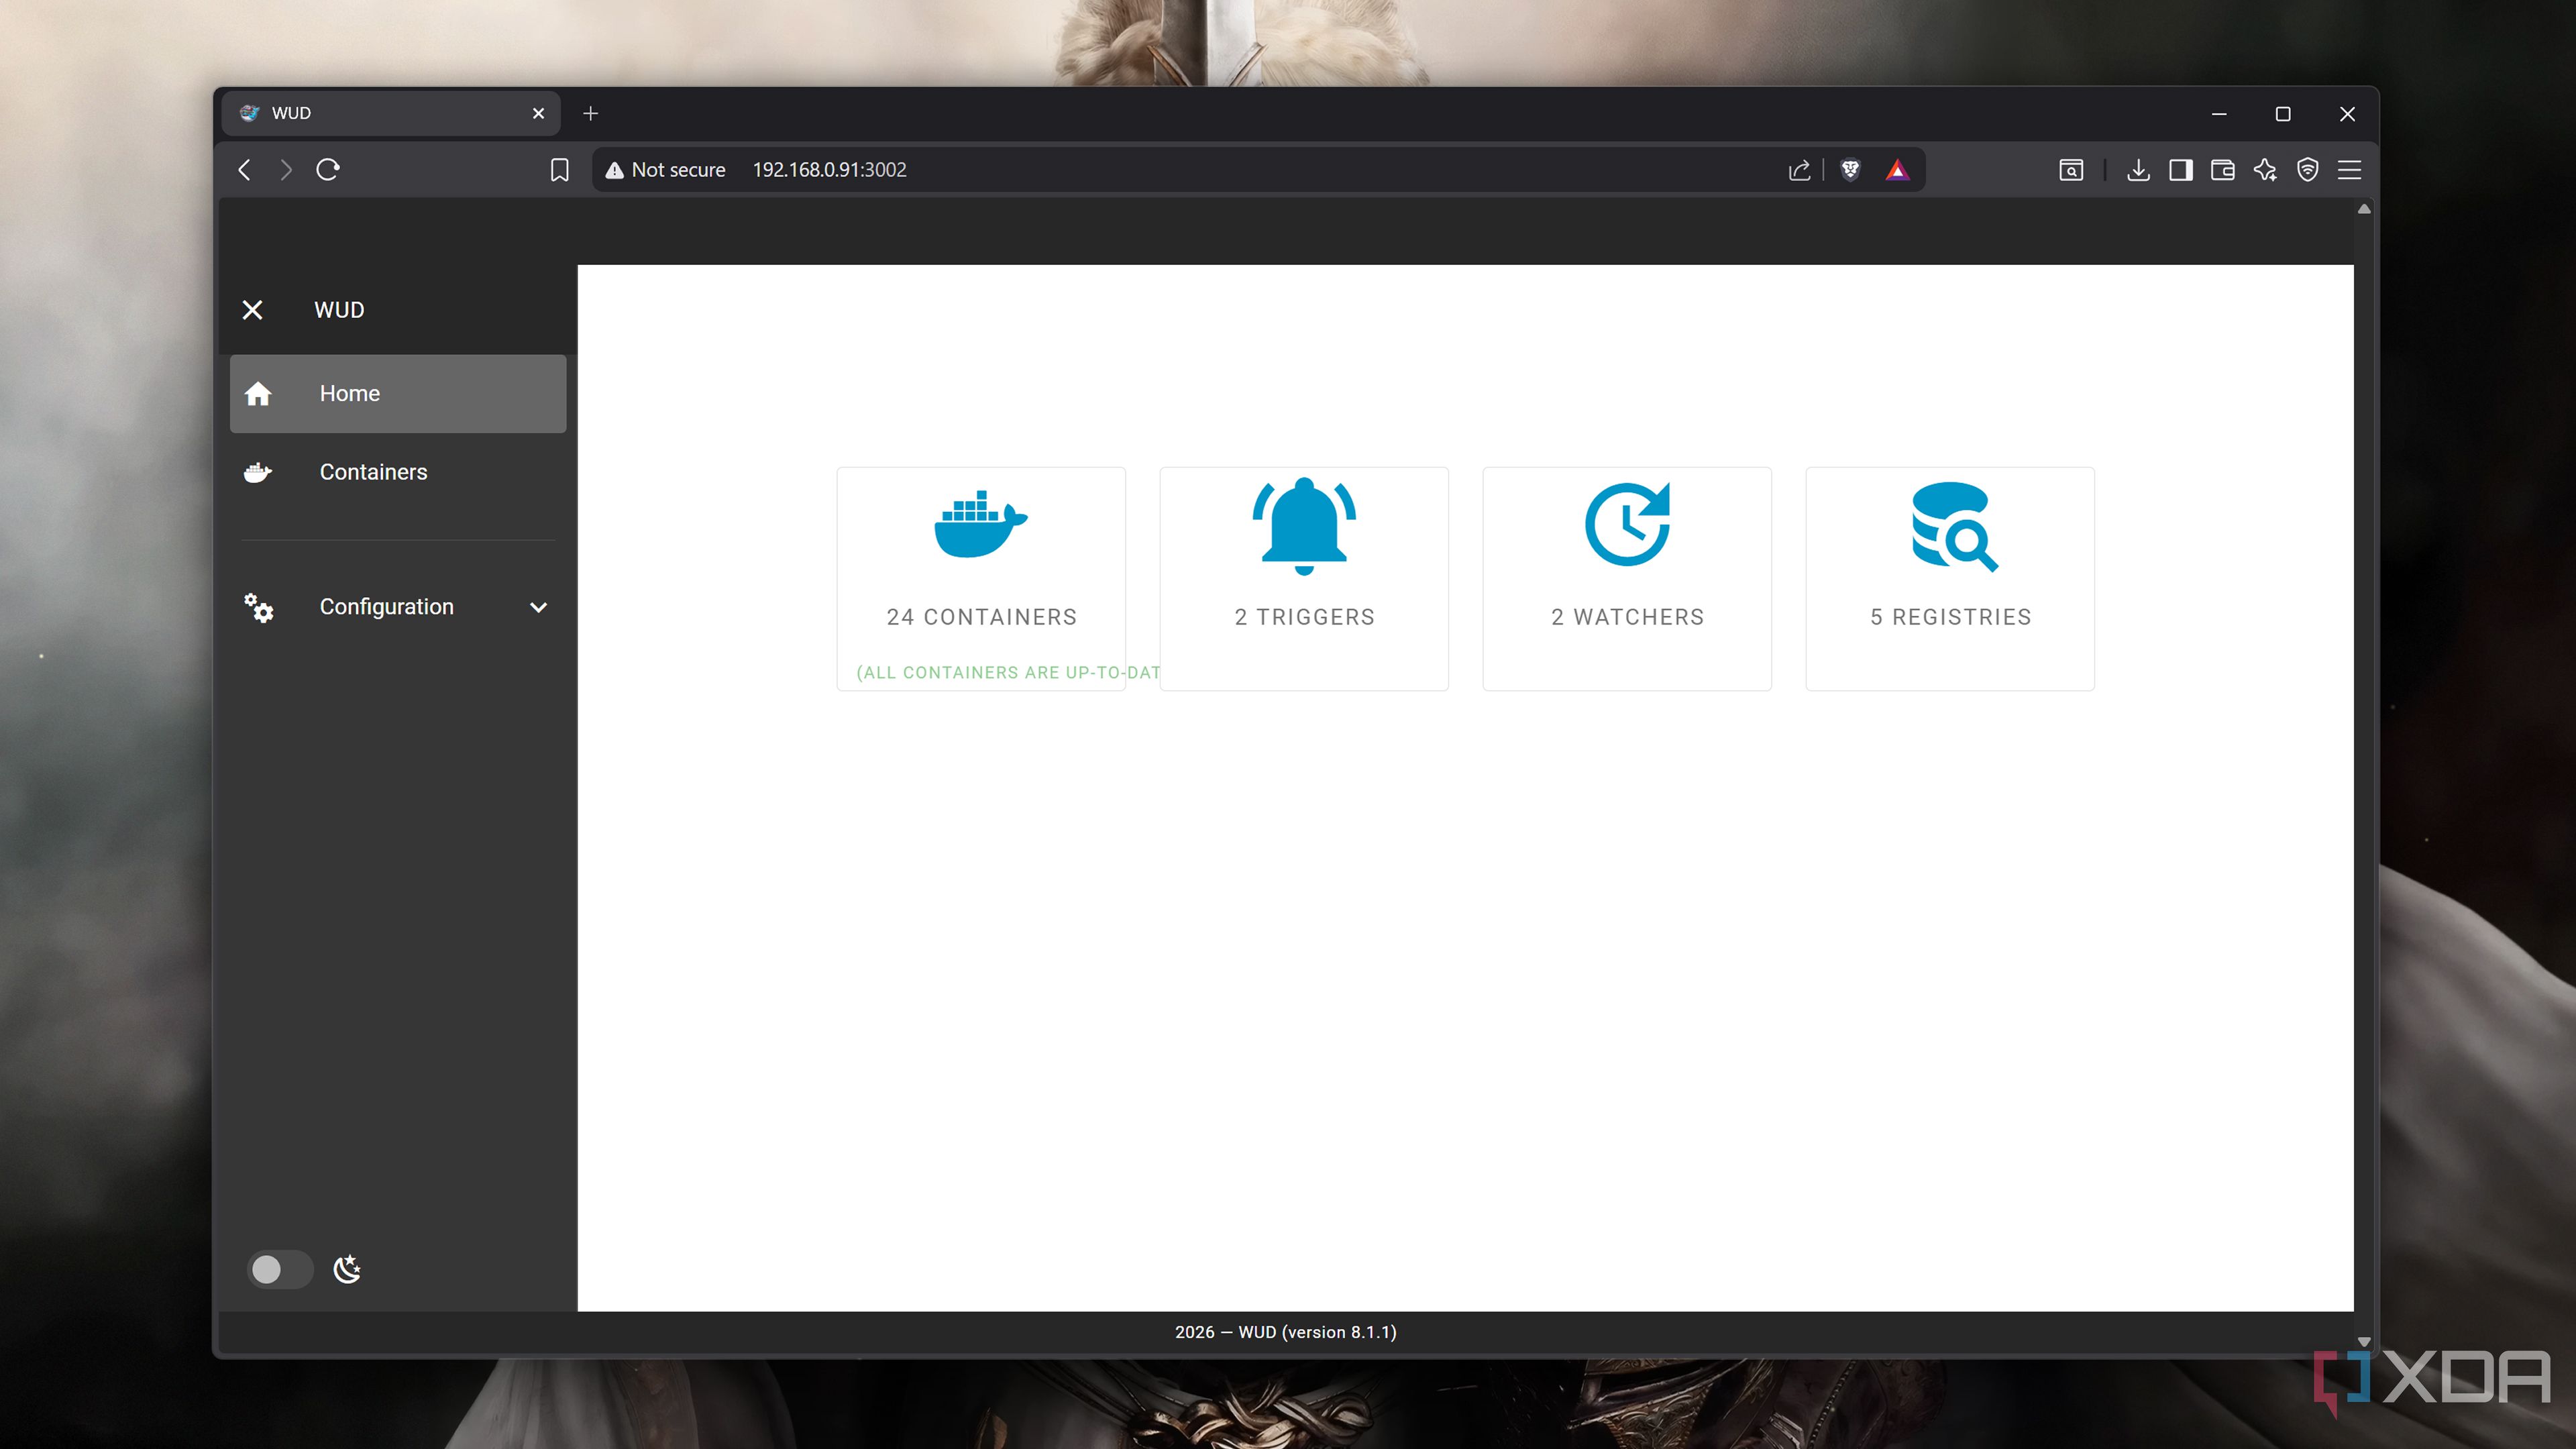Click the Brave Shields lion icon

point(1850,170)
